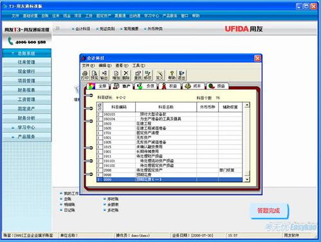Open the main window 文件 menu
This screenshot has width=321, height=242.
(x=15, y=15)
